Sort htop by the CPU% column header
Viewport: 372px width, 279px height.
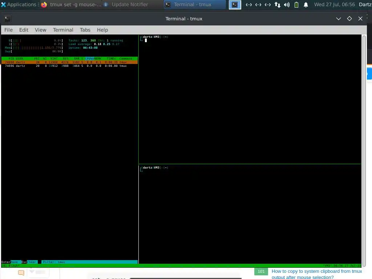coord(89,58)
